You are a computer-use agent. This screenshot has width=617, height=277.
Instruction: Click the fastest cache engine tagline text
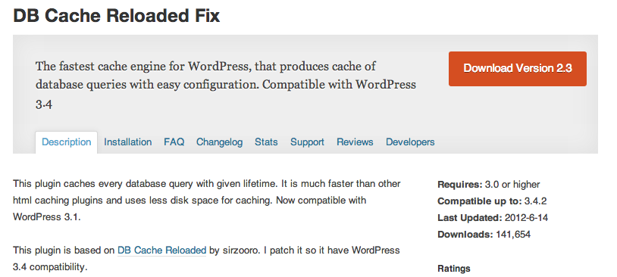pos(225,86)
